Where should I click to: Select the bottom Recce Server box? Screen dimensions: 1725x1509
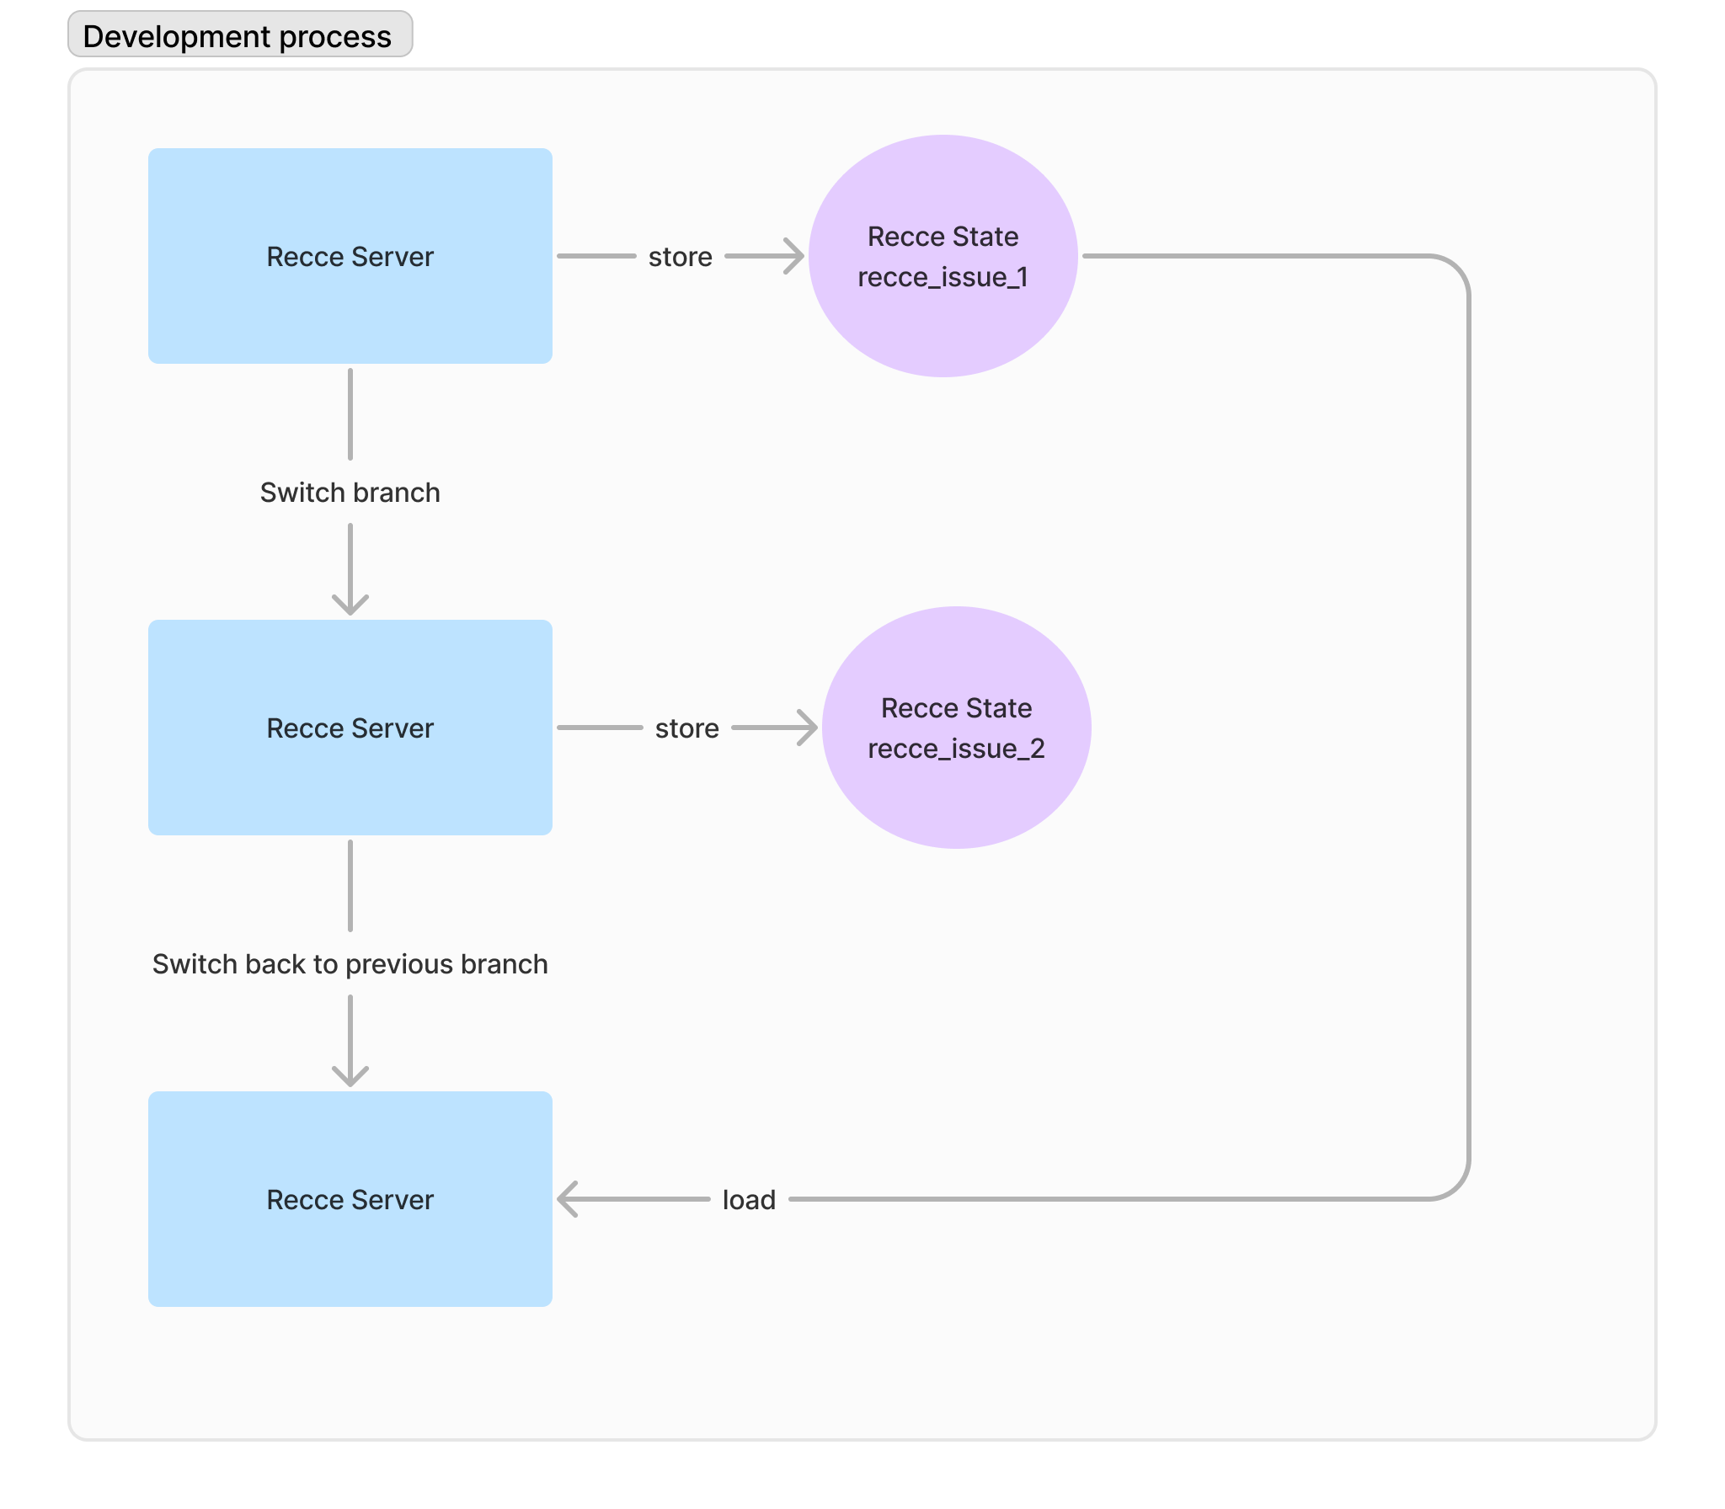click(x=350, y=1199)
